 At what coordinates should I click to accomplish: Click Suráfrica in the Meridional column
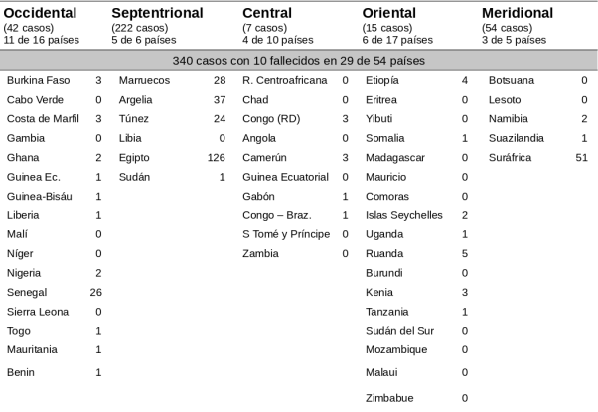point(510,157)
